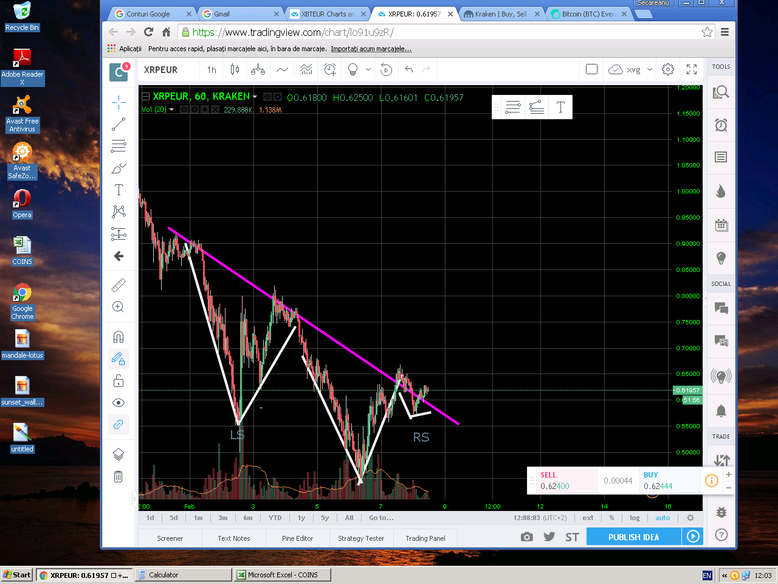The height and width of the screenshot is (584, 778).
Task: Open the alerts clock panel
Action: coord(721,125)
